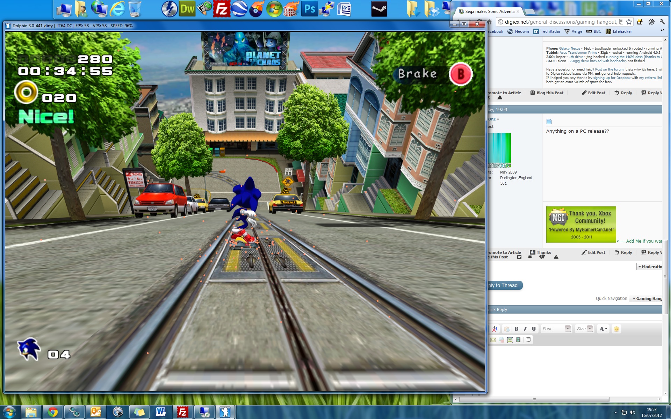Launch Photoshop from the top dock

[x=309, y=9]
